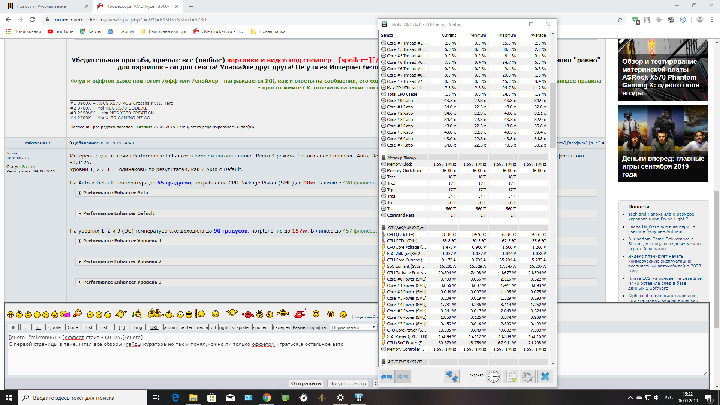The image size is (720, 405).
Task: Click HWiNFO collapse columns arrows button
Action: pos(403,376)
